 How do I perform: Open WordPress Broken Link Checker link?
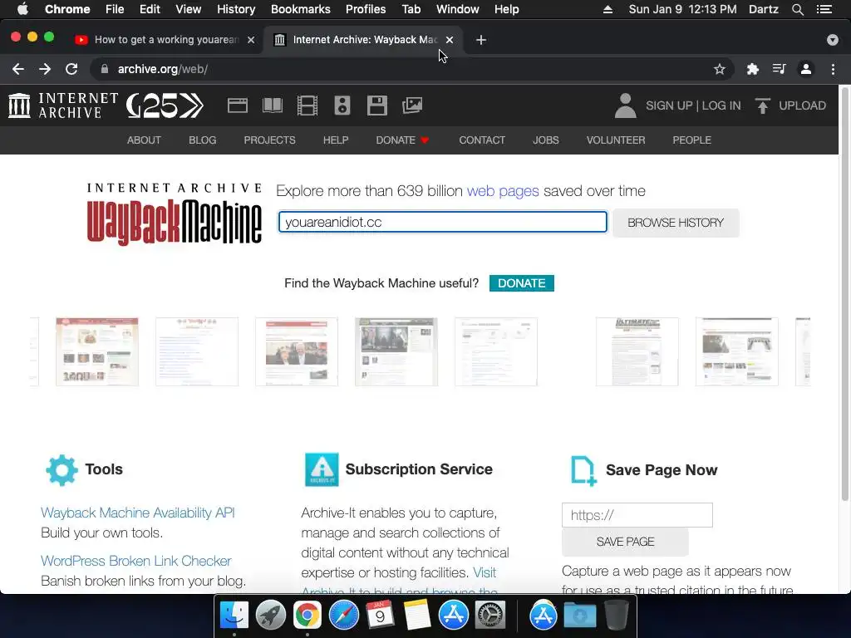point(136,561)
